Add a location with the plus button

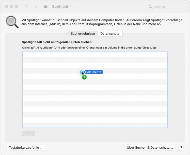[25, 133]
